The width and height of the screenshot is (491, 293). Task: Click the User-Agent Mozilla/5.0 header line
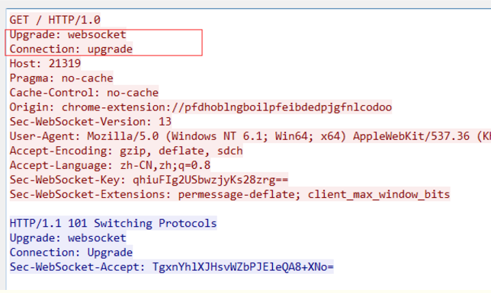click(250, 136)
